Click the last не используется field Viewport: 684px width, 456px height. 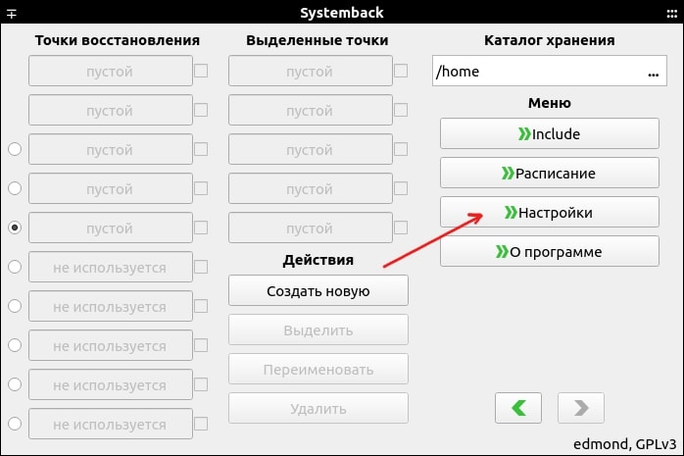tap(111, 424)
